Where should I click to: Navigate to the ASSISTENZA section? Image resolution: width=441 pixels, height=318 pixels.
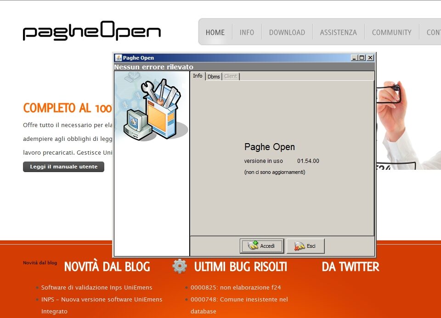pyautogui.click(x=339, y=33)
